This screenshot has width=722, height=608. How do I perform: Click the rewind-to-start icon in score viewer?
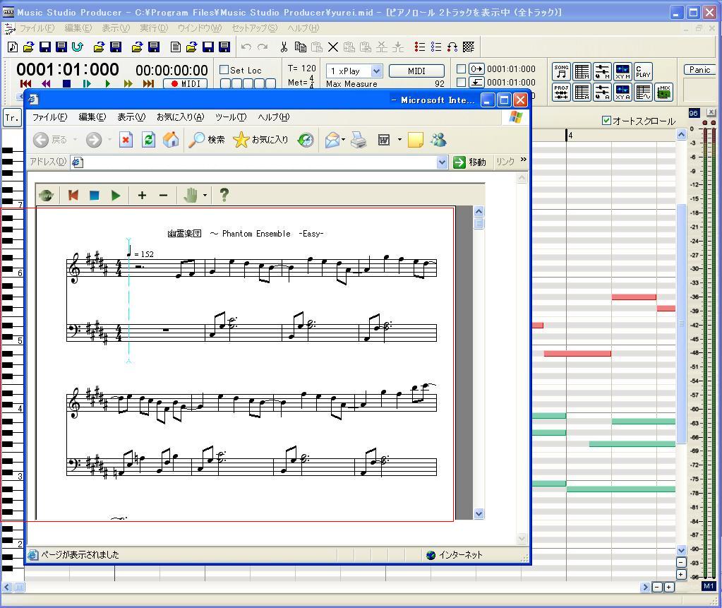pos(73,196)
